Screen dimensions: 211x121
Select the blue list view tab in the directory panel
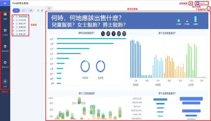[16, 11]
